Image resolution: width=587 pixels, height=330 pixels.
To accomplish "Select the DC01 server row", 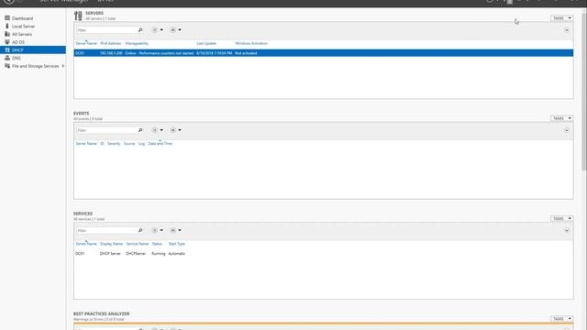I will click(324, 53).
